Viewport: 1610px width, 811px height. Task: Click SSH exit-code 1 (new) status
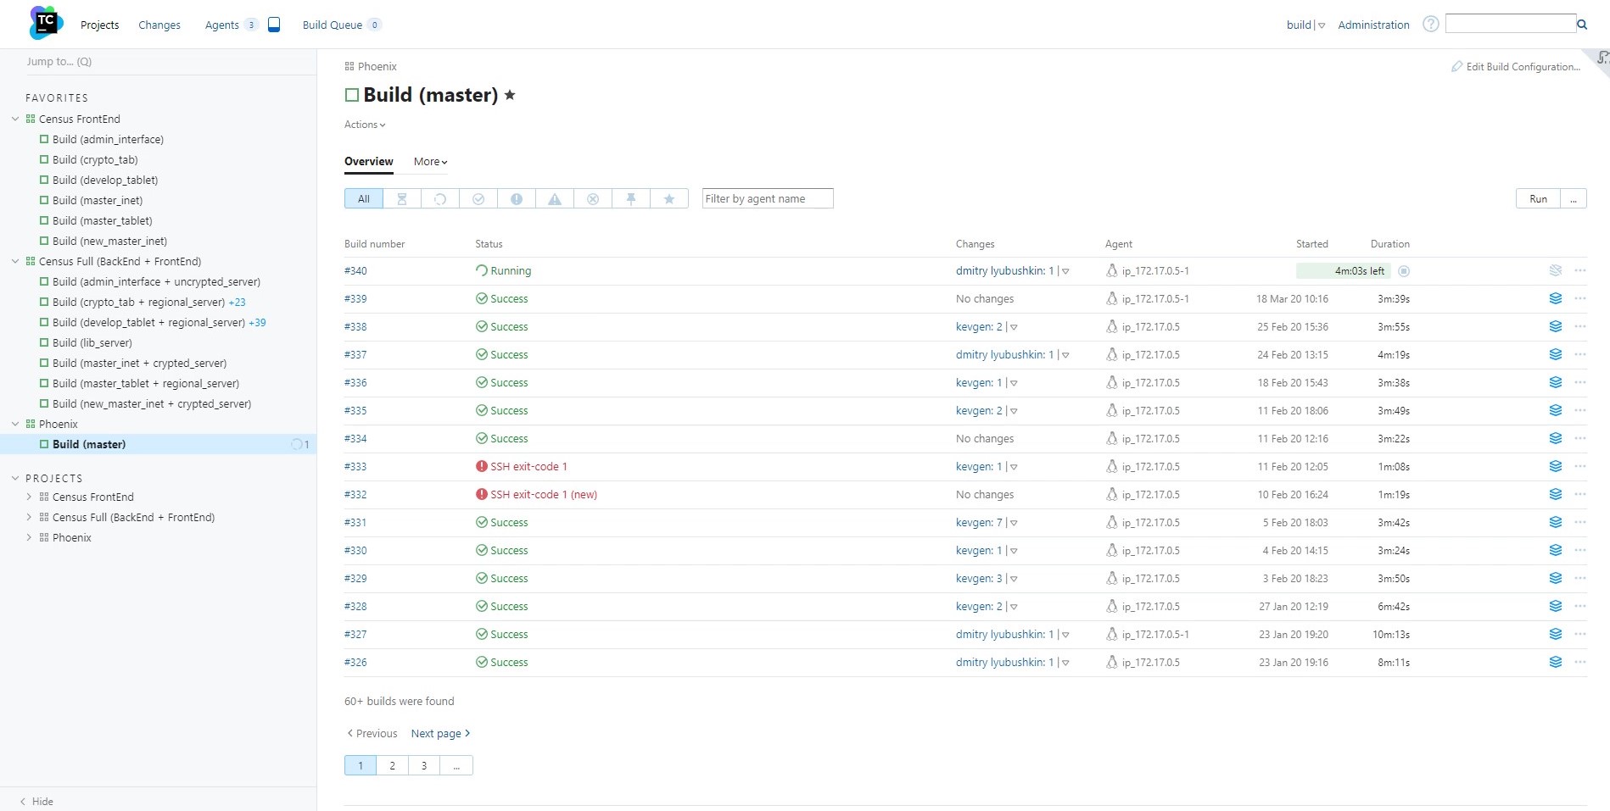pos(544,494)
